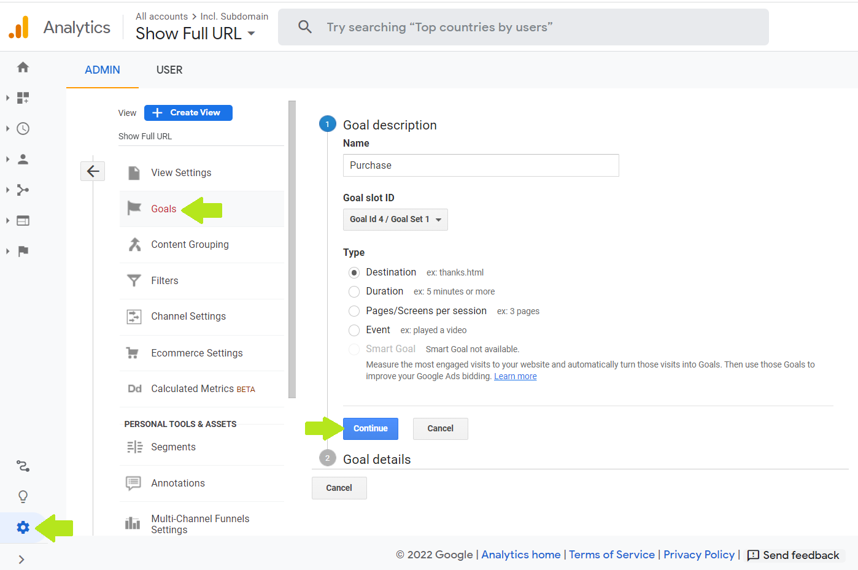858x570 pixels.
Task: Click the All accounts breadcrumb
Action: [x=162, y=17]
